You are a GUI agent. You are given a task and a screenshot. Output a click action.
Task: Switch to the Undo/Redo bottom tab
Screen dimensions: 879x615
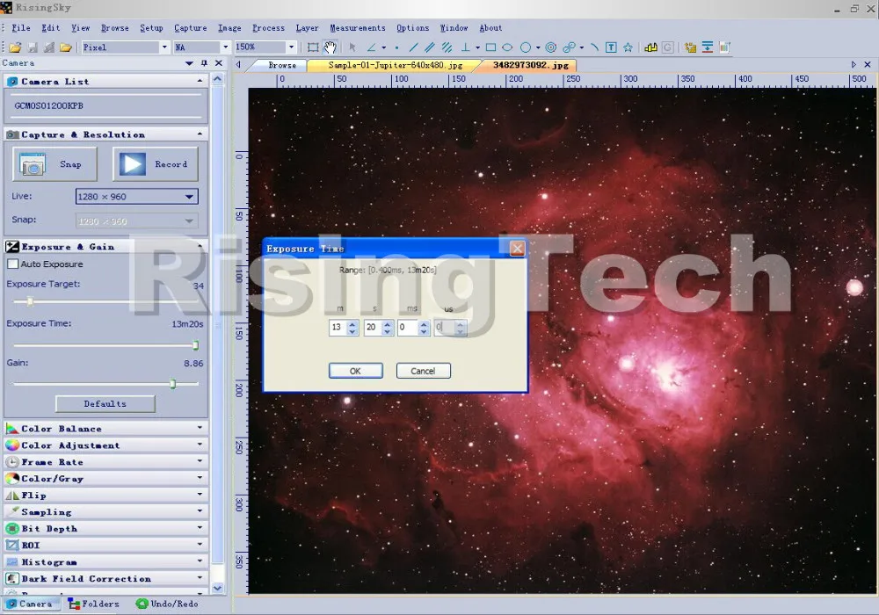(167, 604)
